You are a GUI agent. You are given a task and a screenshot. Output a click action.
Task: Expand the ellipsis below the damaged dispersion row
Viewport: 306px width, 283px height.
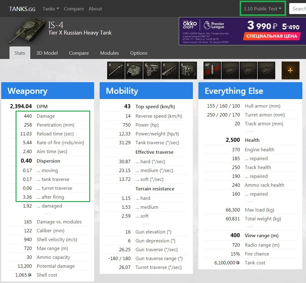pos(48,214)
